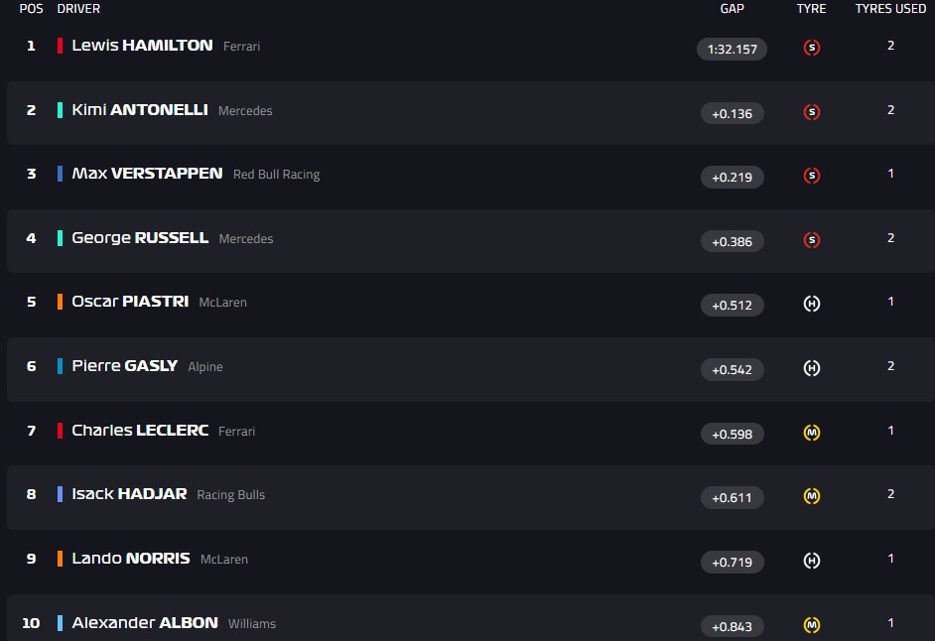Select Albon's medium tyre icon

coord(811,625)
